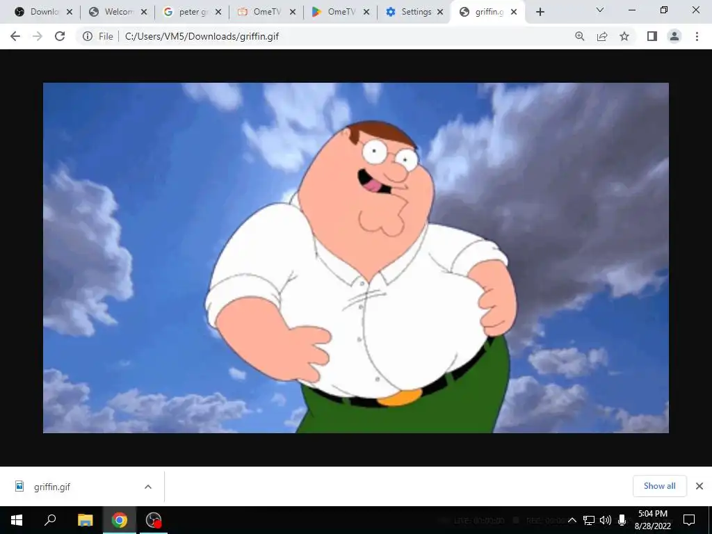Open the Windows notification center
The width and height of the screenshot is (712, 534).
[689, 520]
